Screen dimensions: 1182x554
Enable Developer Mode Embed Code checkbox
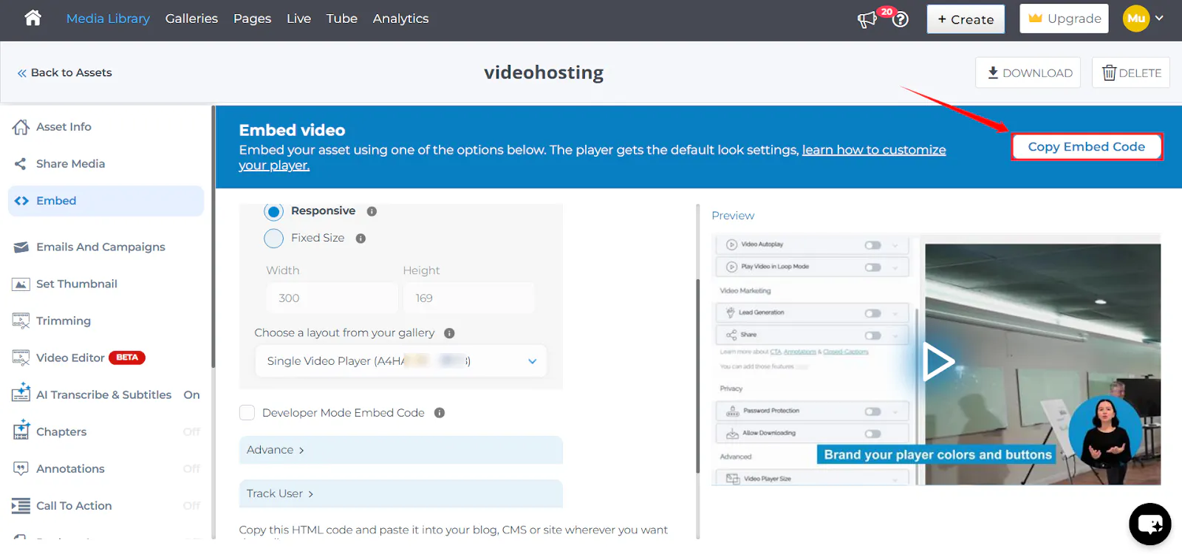tap(247, 413)
